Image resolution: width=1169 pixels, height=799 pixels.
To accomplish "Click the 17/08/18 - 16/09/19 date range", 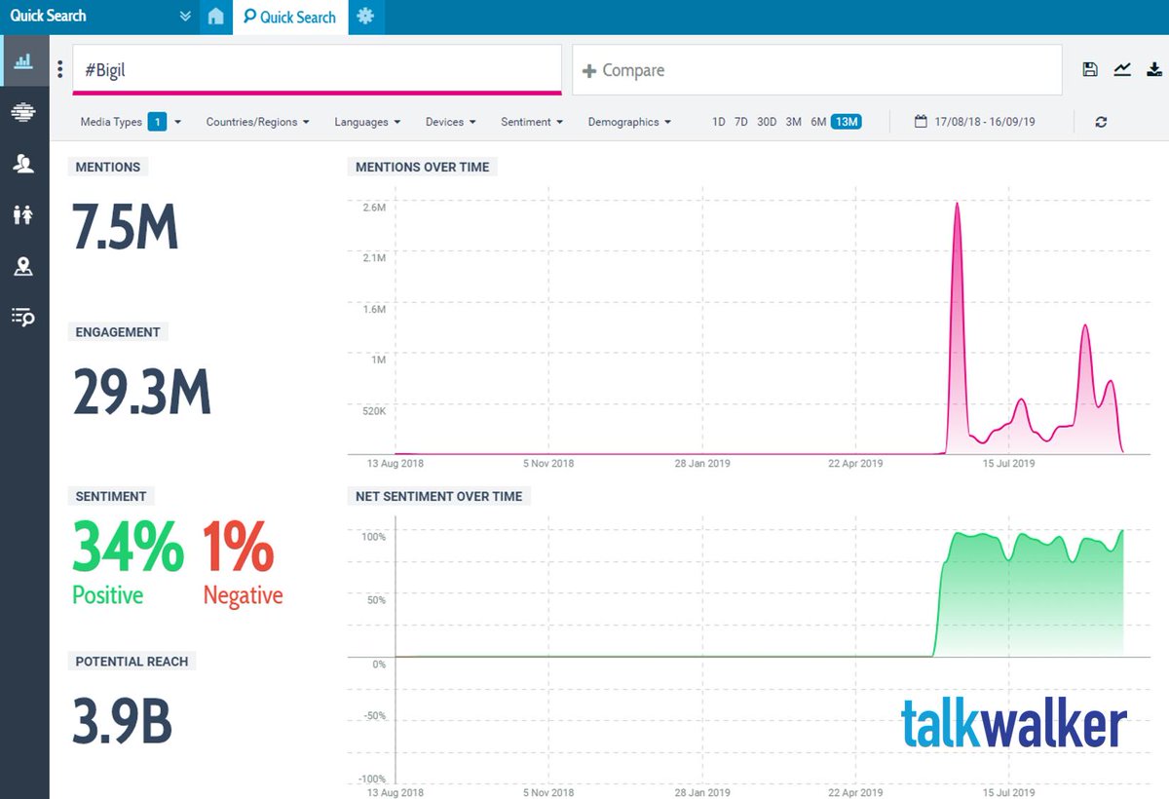I will (984, 122).
